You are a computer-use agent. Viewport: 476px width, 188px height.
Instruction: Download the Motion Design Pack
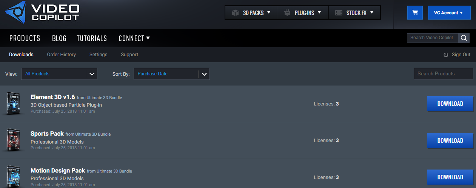(450, 177)
